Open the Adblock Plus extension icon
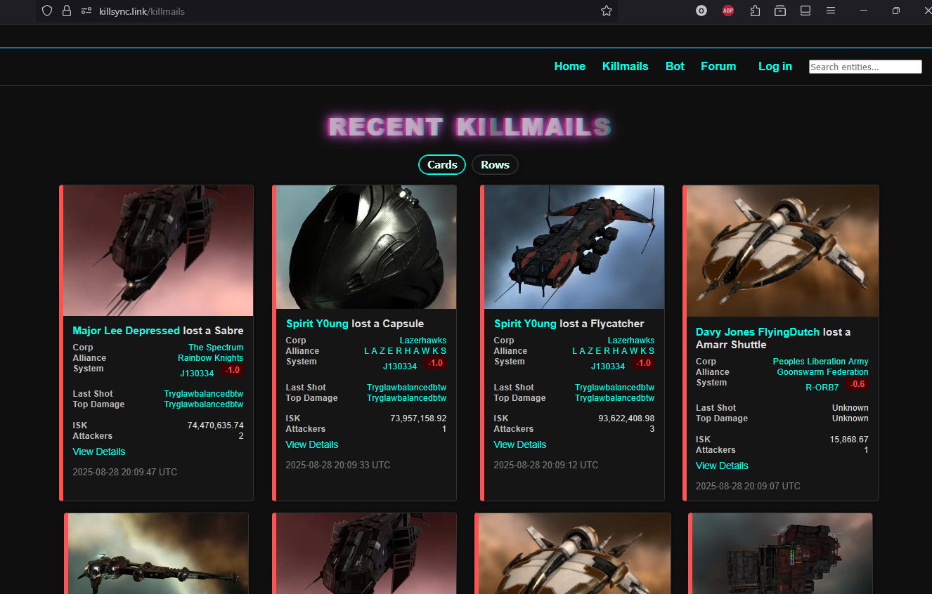Image resolution: width=932 pixels, height=594 pixels. (728, 11)
